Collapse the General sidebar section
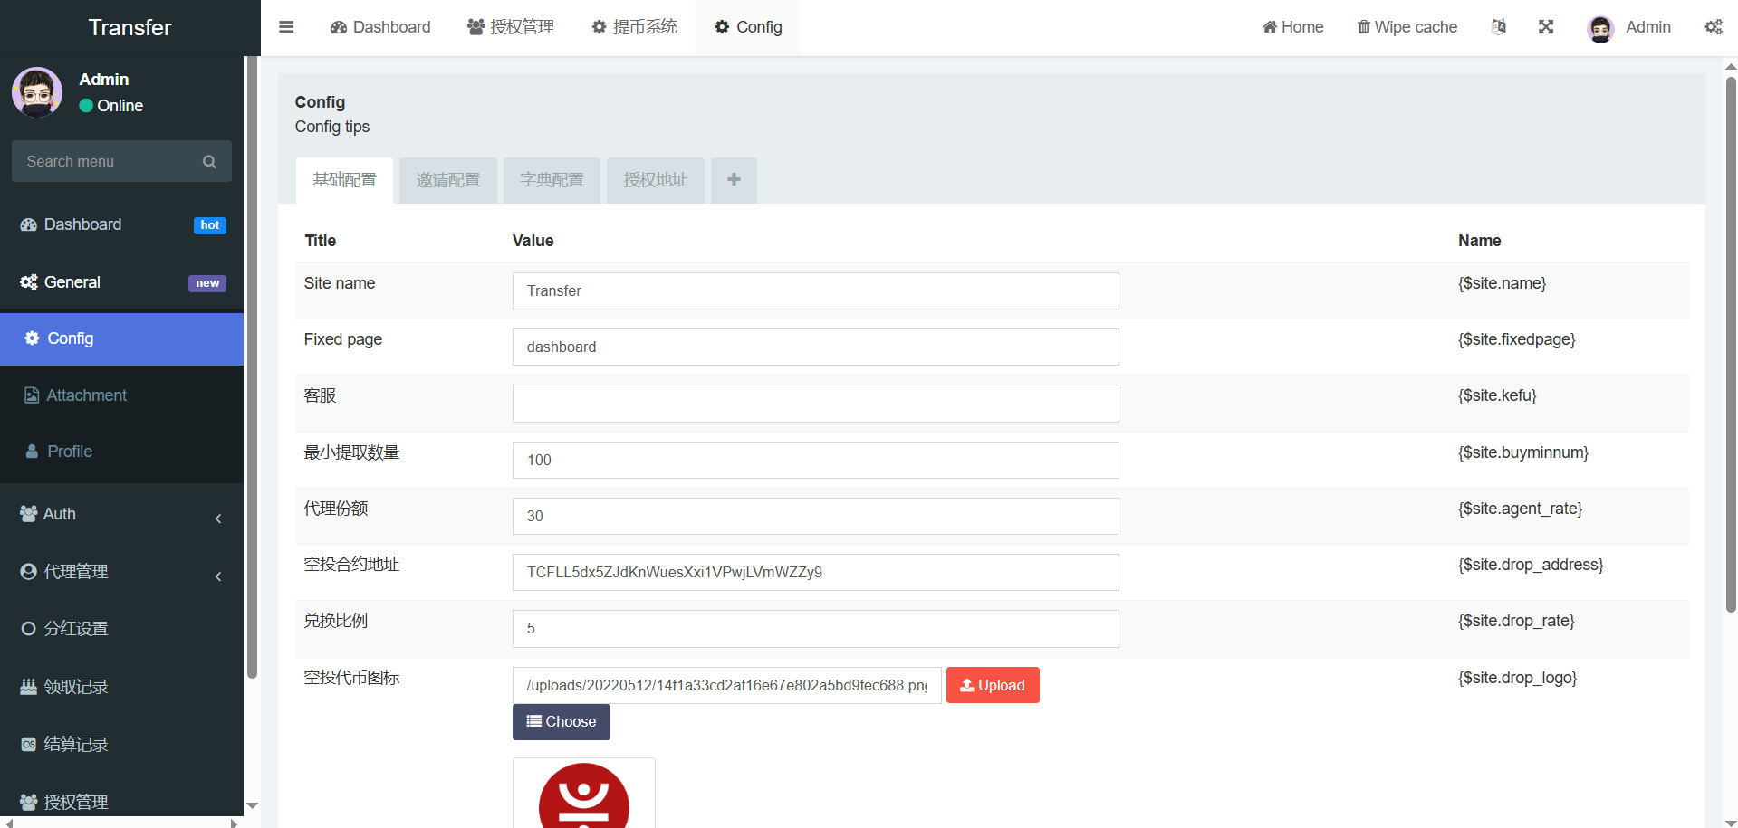Screen dimensions: 1738x828 tap(121, 282)
